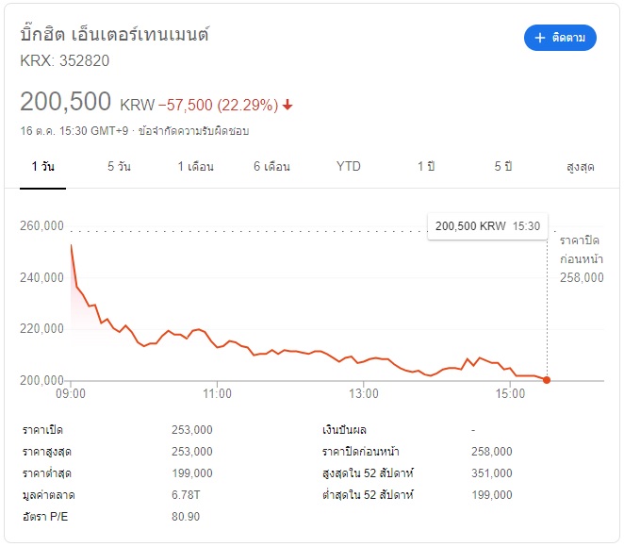This screenshot has height=547, width=624.
Task: Select the 5 ปี tab
Action: tap(503, 166)
